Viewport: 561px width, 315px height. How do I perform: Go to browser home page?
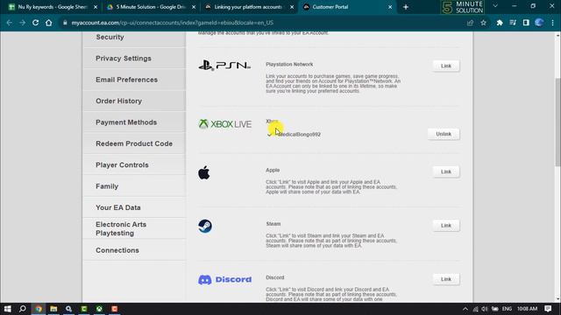coord(49,23)
